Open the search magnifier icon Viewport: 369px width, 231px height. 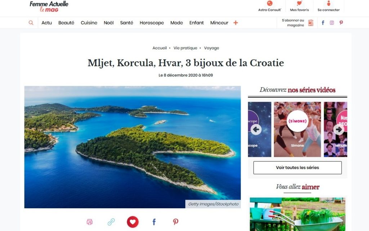tap(31, 23)
